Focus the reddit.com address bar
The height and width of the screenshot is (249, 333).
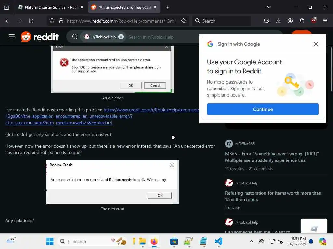click(122, 21)
